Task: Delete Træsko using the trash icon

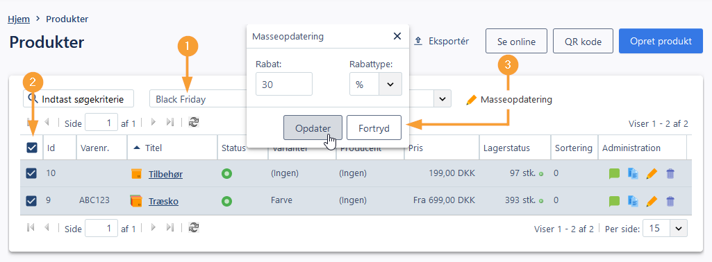Action: 670,201
